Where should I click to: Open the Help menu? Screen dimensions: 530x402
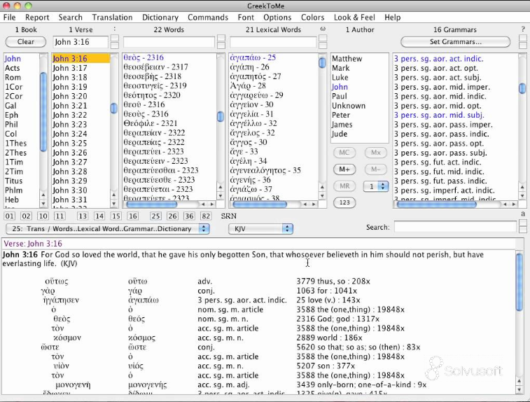coord(393,18)
